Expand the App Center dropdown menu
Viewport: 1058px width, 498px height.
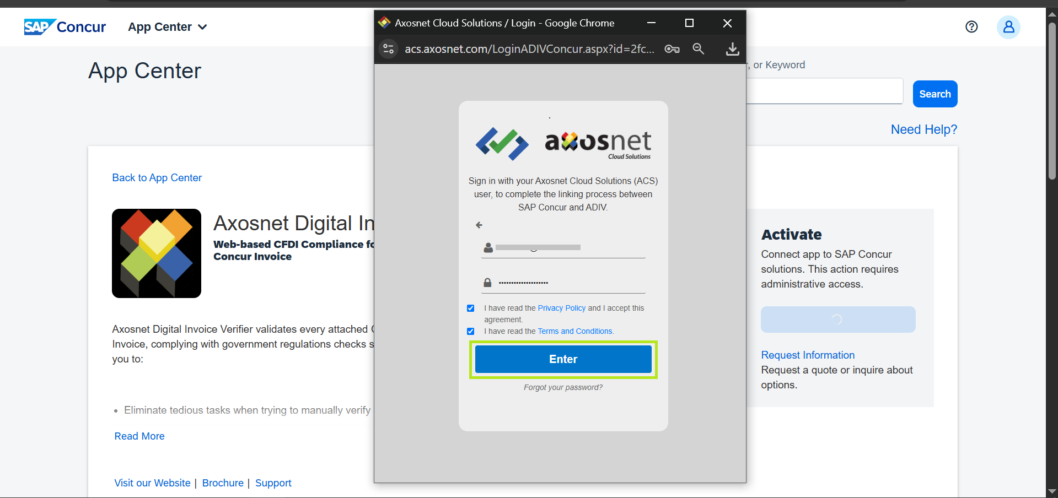pos(168,27)
